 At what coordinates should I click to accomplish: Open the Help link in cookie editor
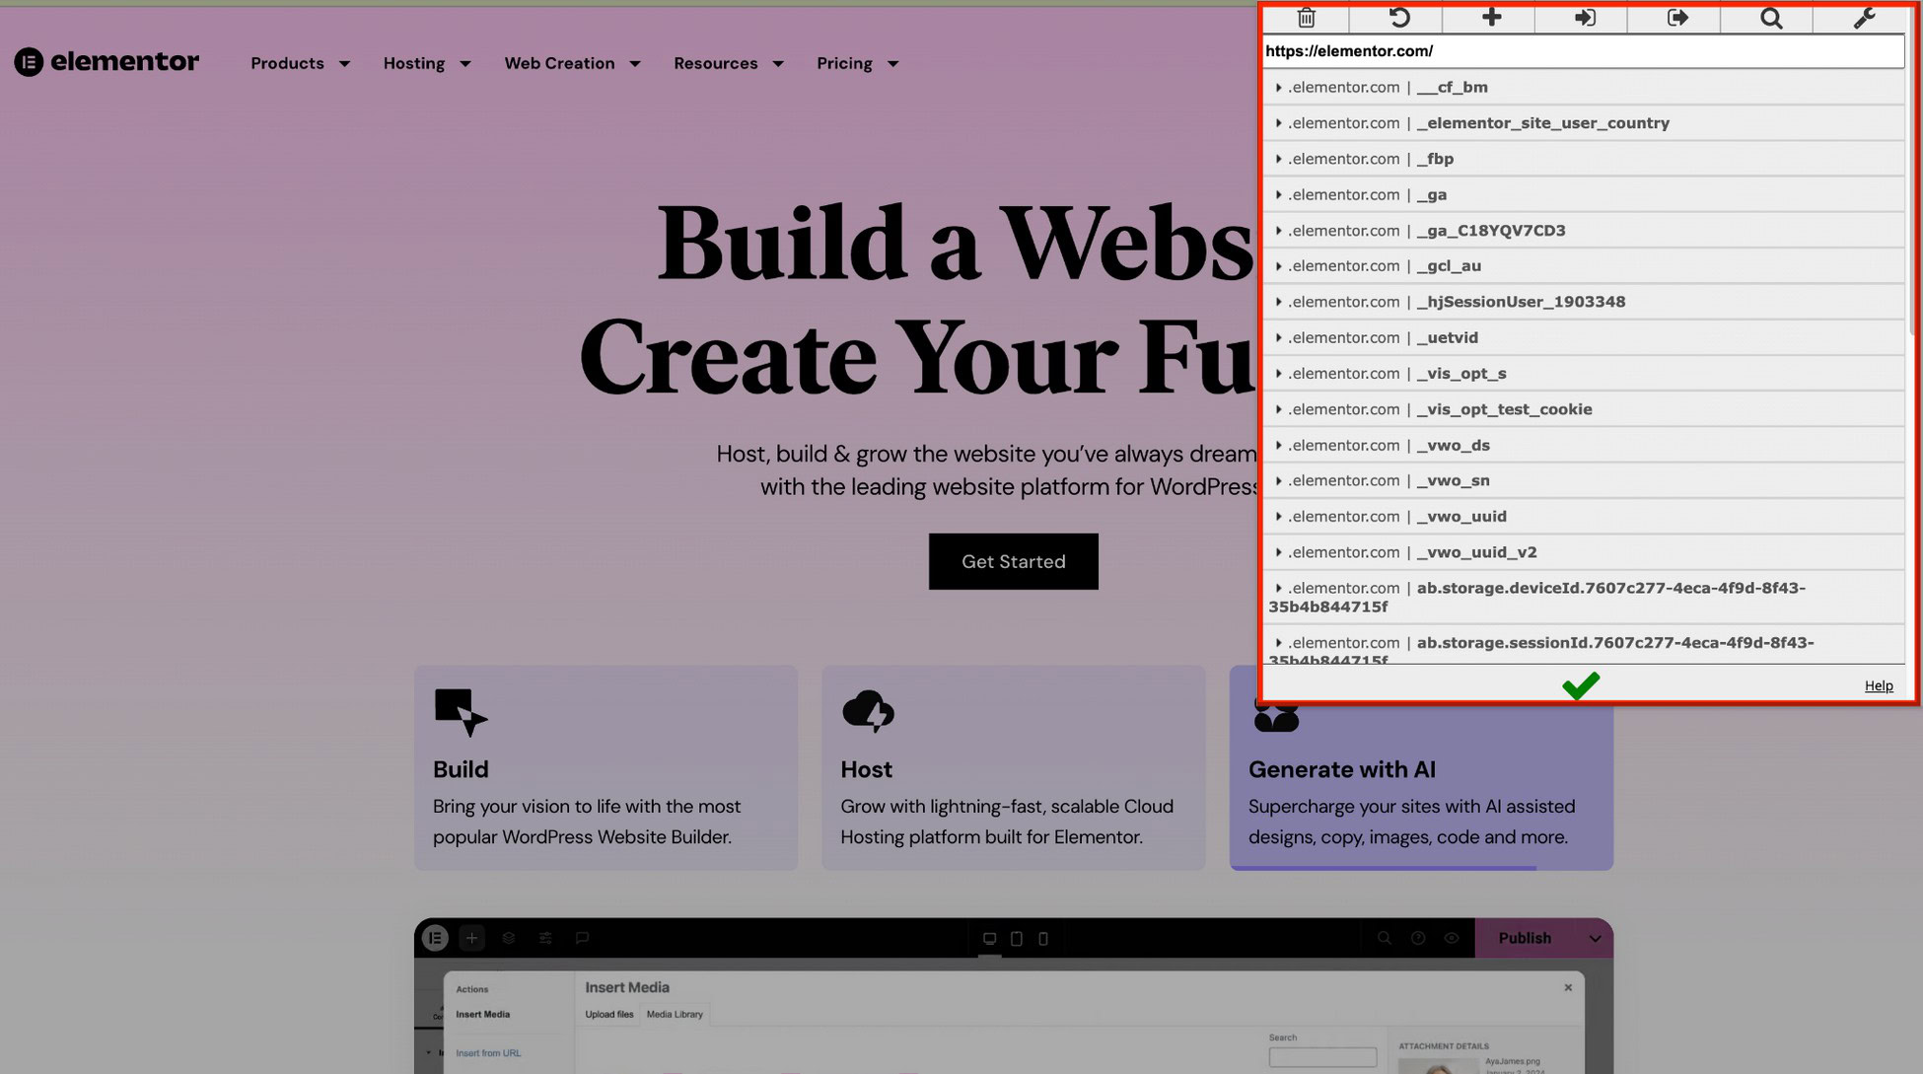1878,686
